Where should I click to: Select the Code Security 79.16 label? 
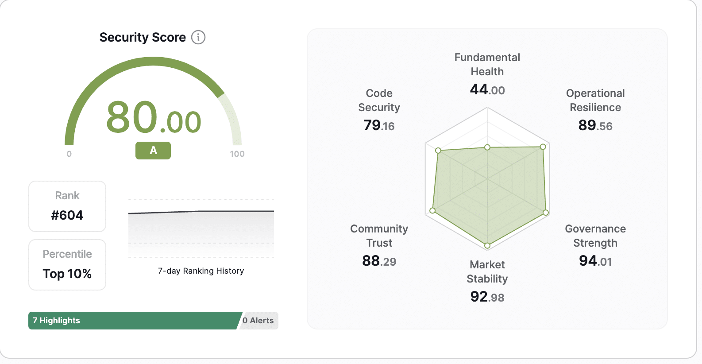pos(379,110)
